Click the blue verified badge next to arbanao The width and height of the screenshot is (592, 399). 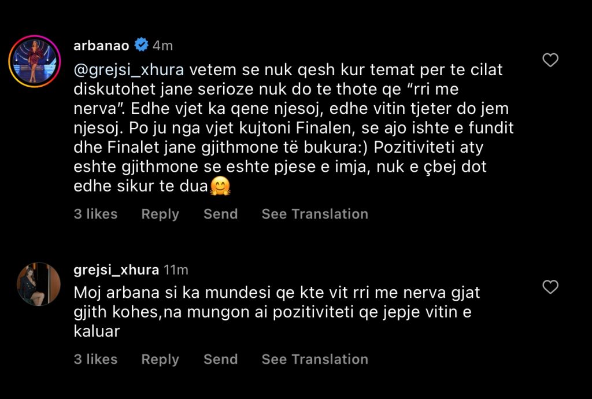(140, 45)
